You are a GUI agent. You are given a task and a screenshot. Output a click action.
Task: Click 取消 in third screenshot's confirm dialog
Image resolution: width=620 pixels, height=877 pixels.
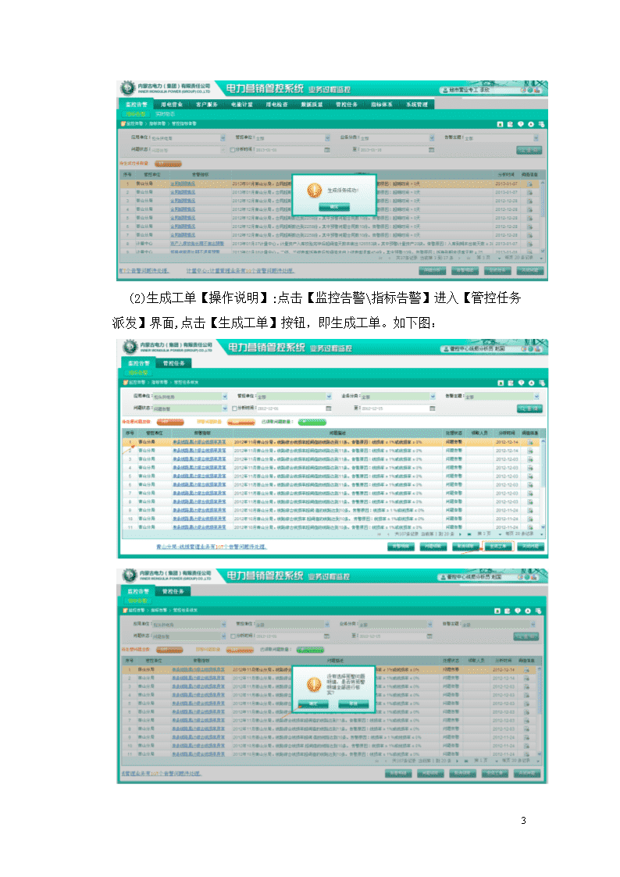[x=354, y=704]
